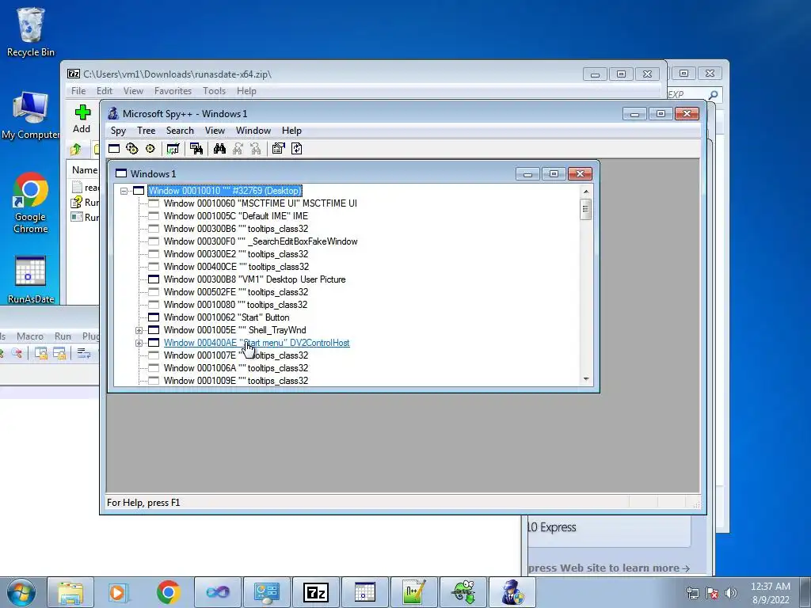The image size is (811, 608).
Task: Open the Search menu in Spy++
Action: [180, 131]
